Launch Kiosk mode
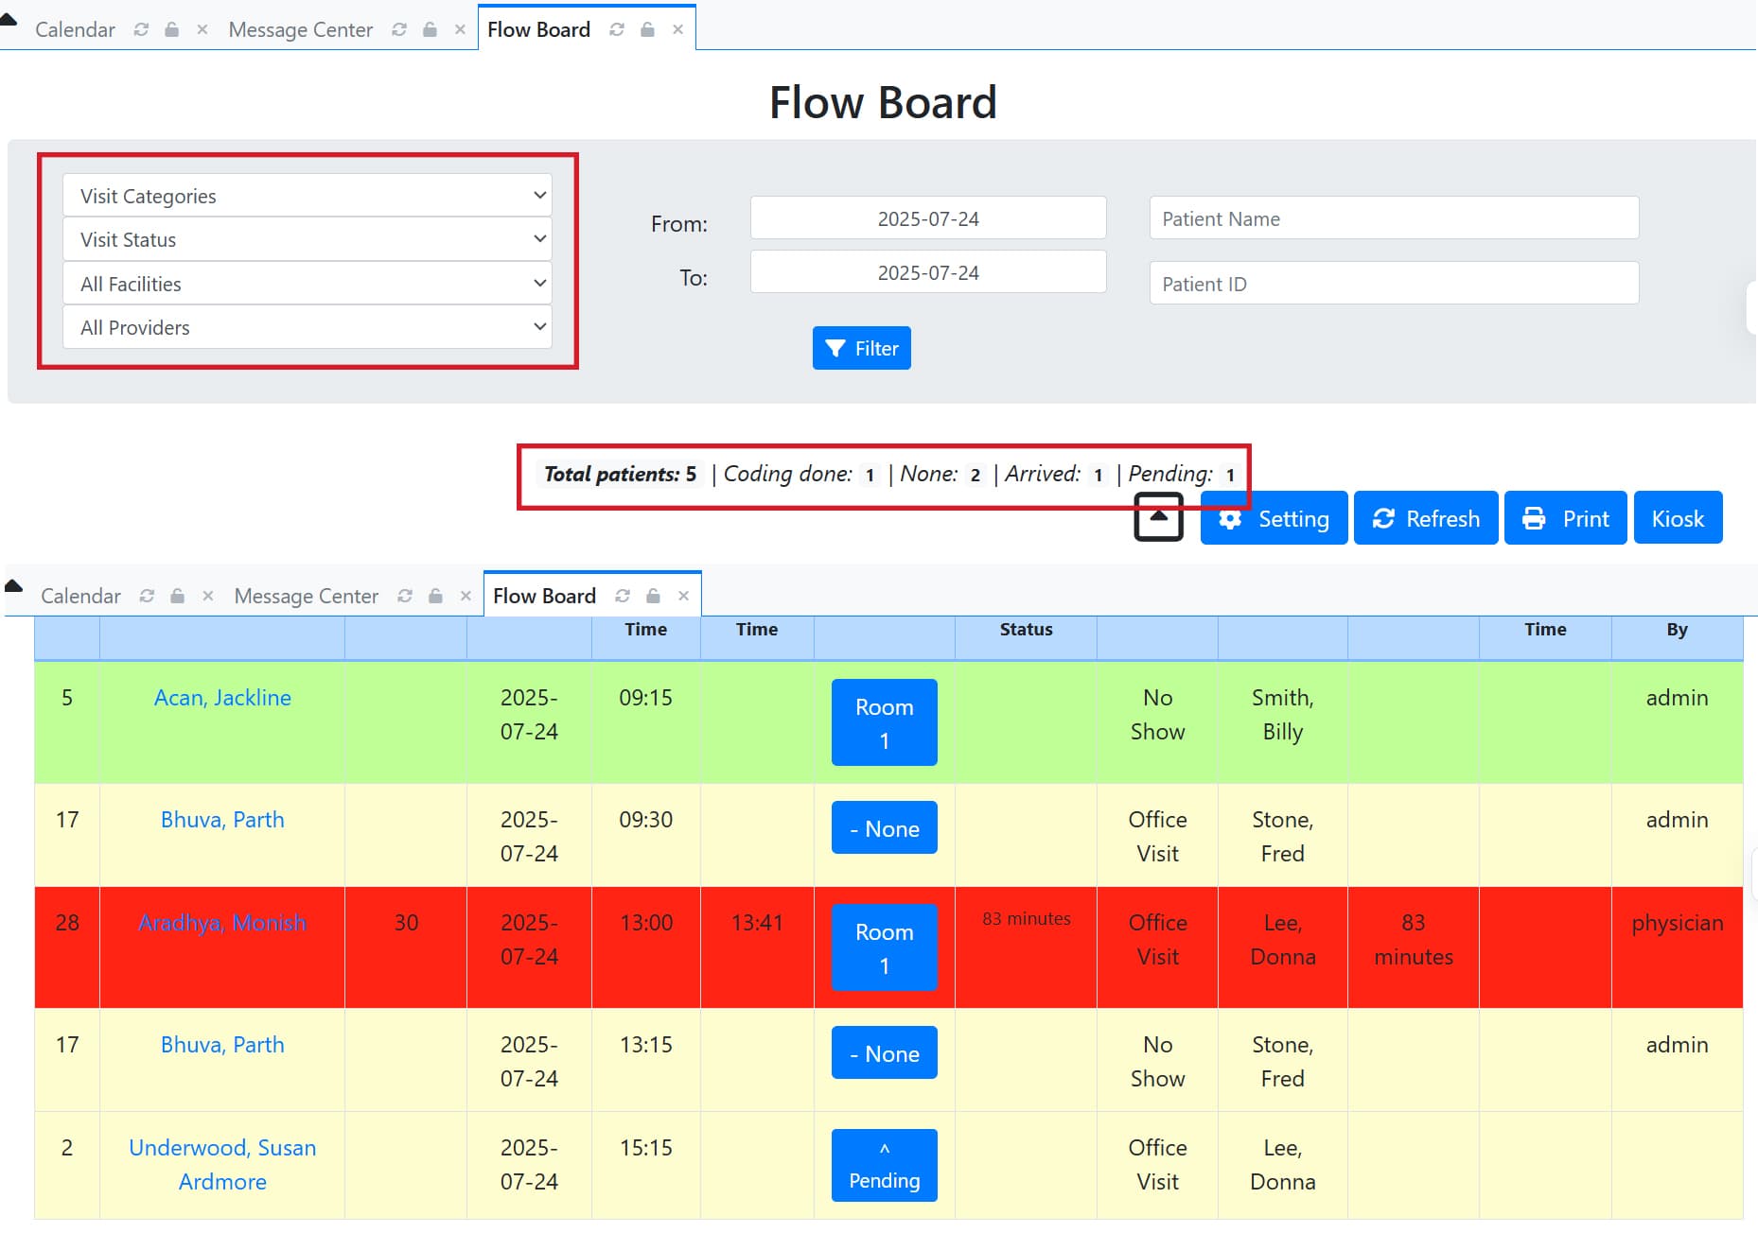This screenshot has width=1758, height=1233. pos(1678,518)
